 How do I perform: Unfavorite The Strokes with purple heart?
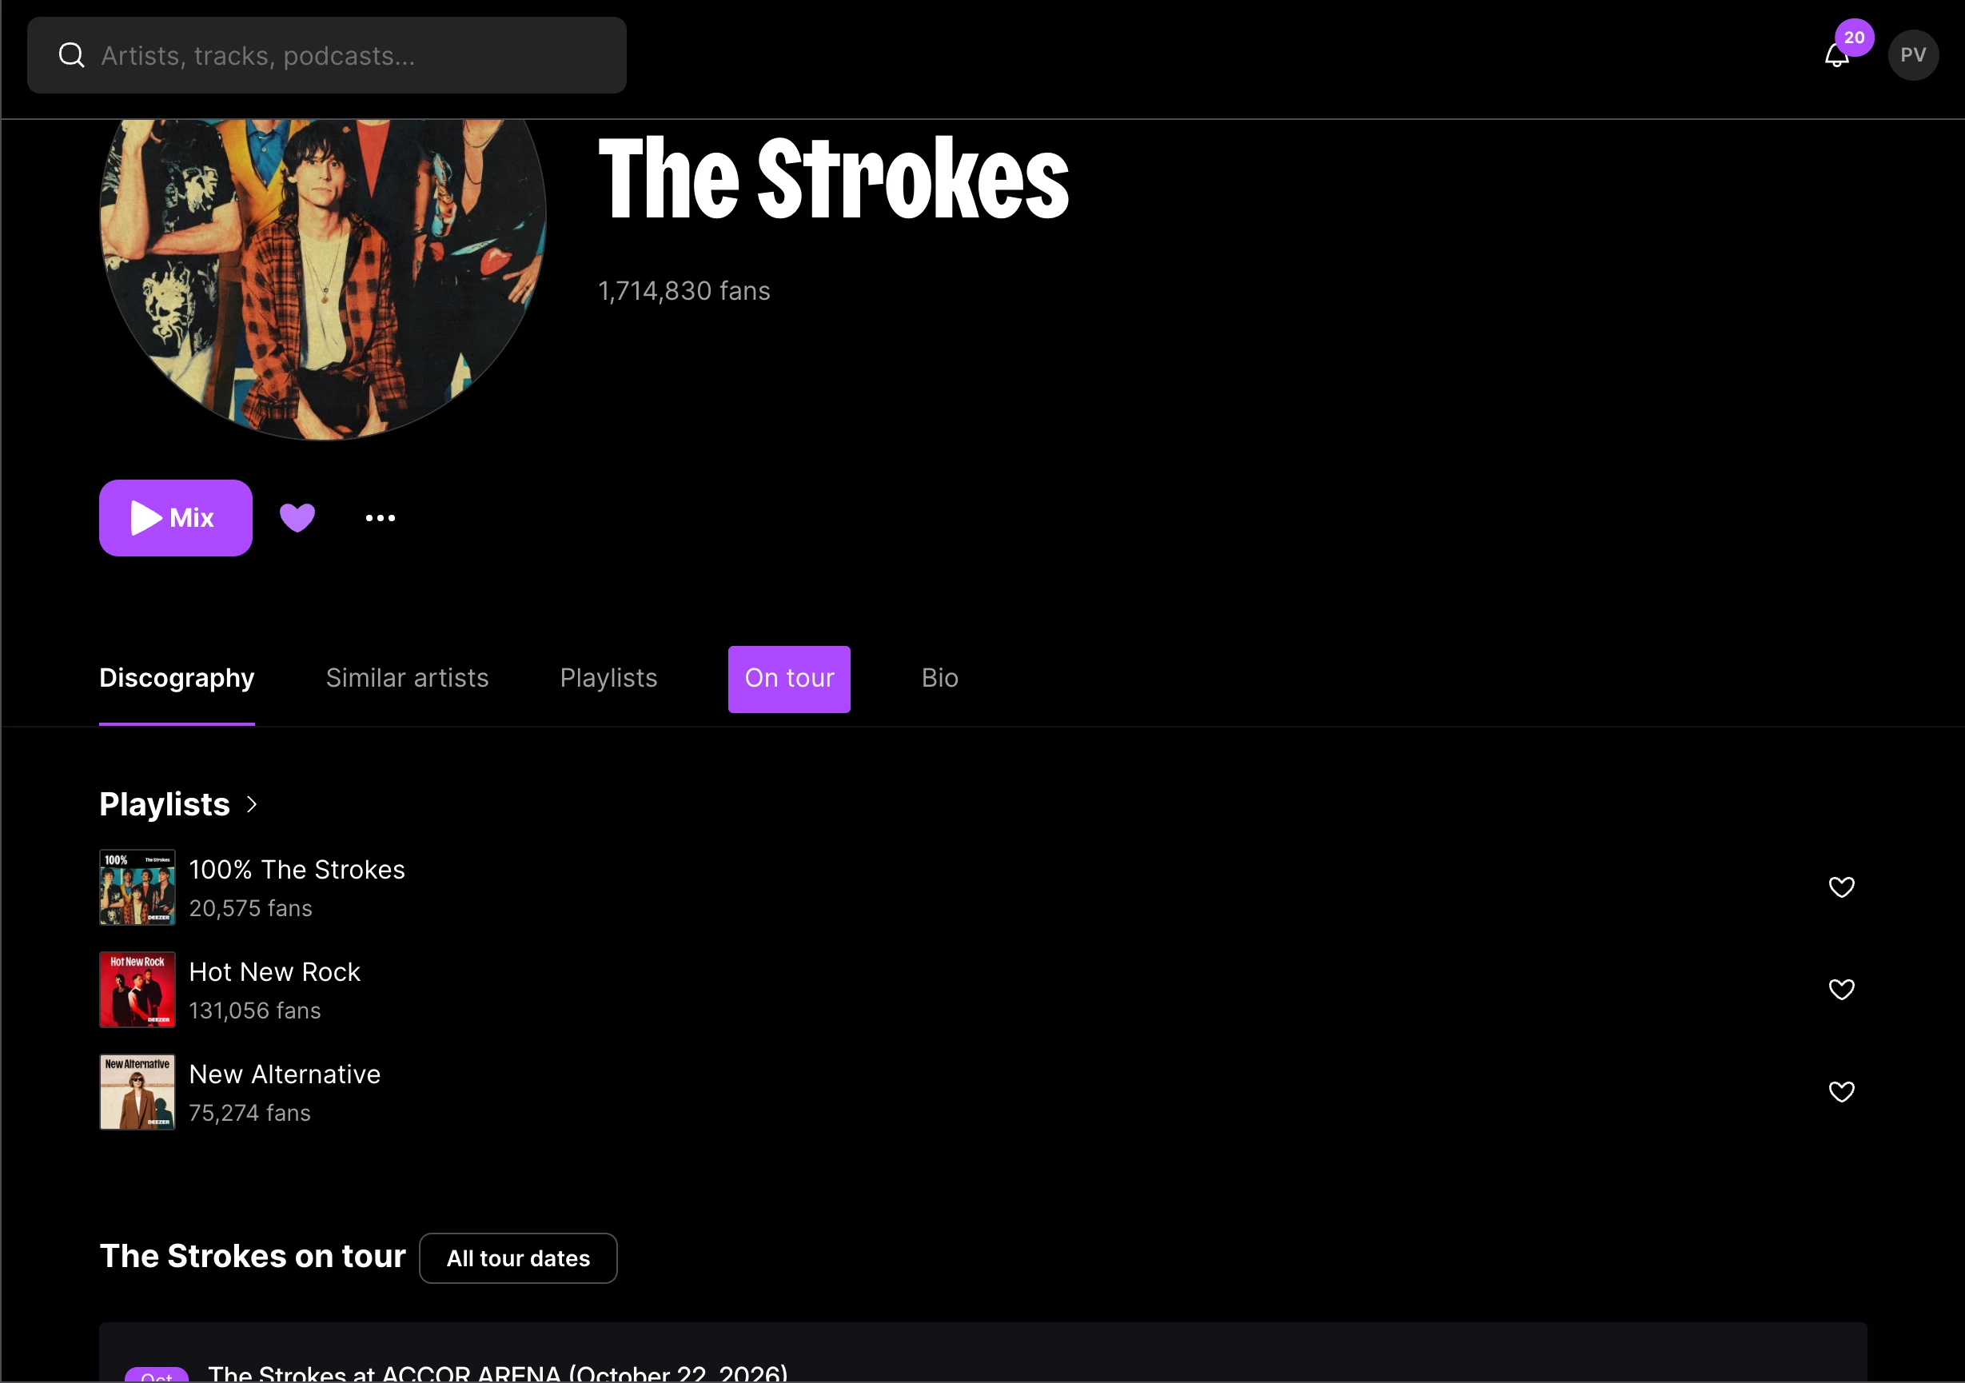(297, 518)
